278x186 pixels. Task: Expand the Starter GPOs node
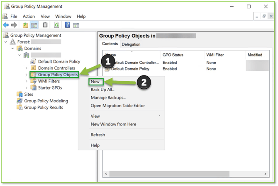click(x=27, y=88)
